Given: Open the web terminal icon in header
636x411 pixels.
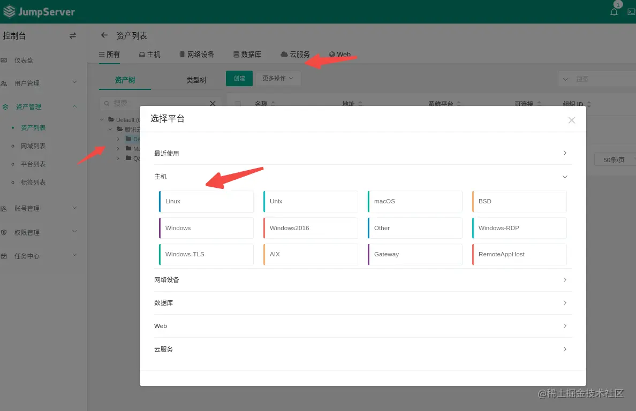Looking at the screenshot, I should [x=631, y=12].
